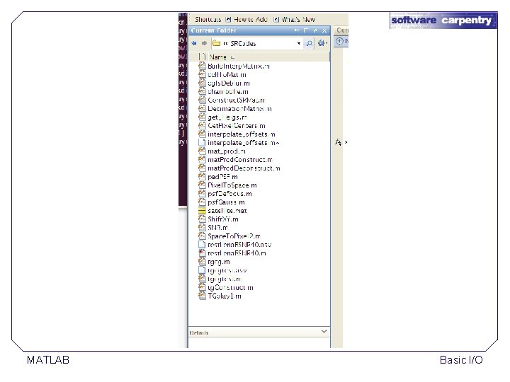Click the icon beside rgcg.m
The height and width of the screenshot is (382, 510).
[x=202, y=262]
